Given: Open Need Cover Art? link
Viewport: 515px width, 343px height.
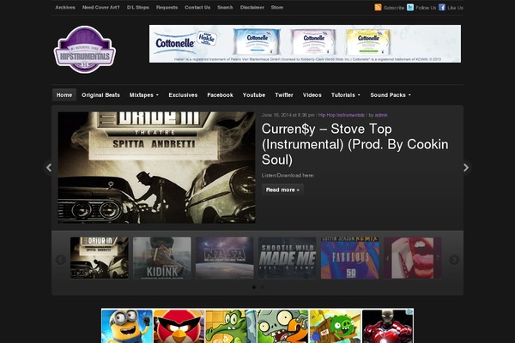Looking at the screenshot, I should pyautogui.click(x=100, y=7).
